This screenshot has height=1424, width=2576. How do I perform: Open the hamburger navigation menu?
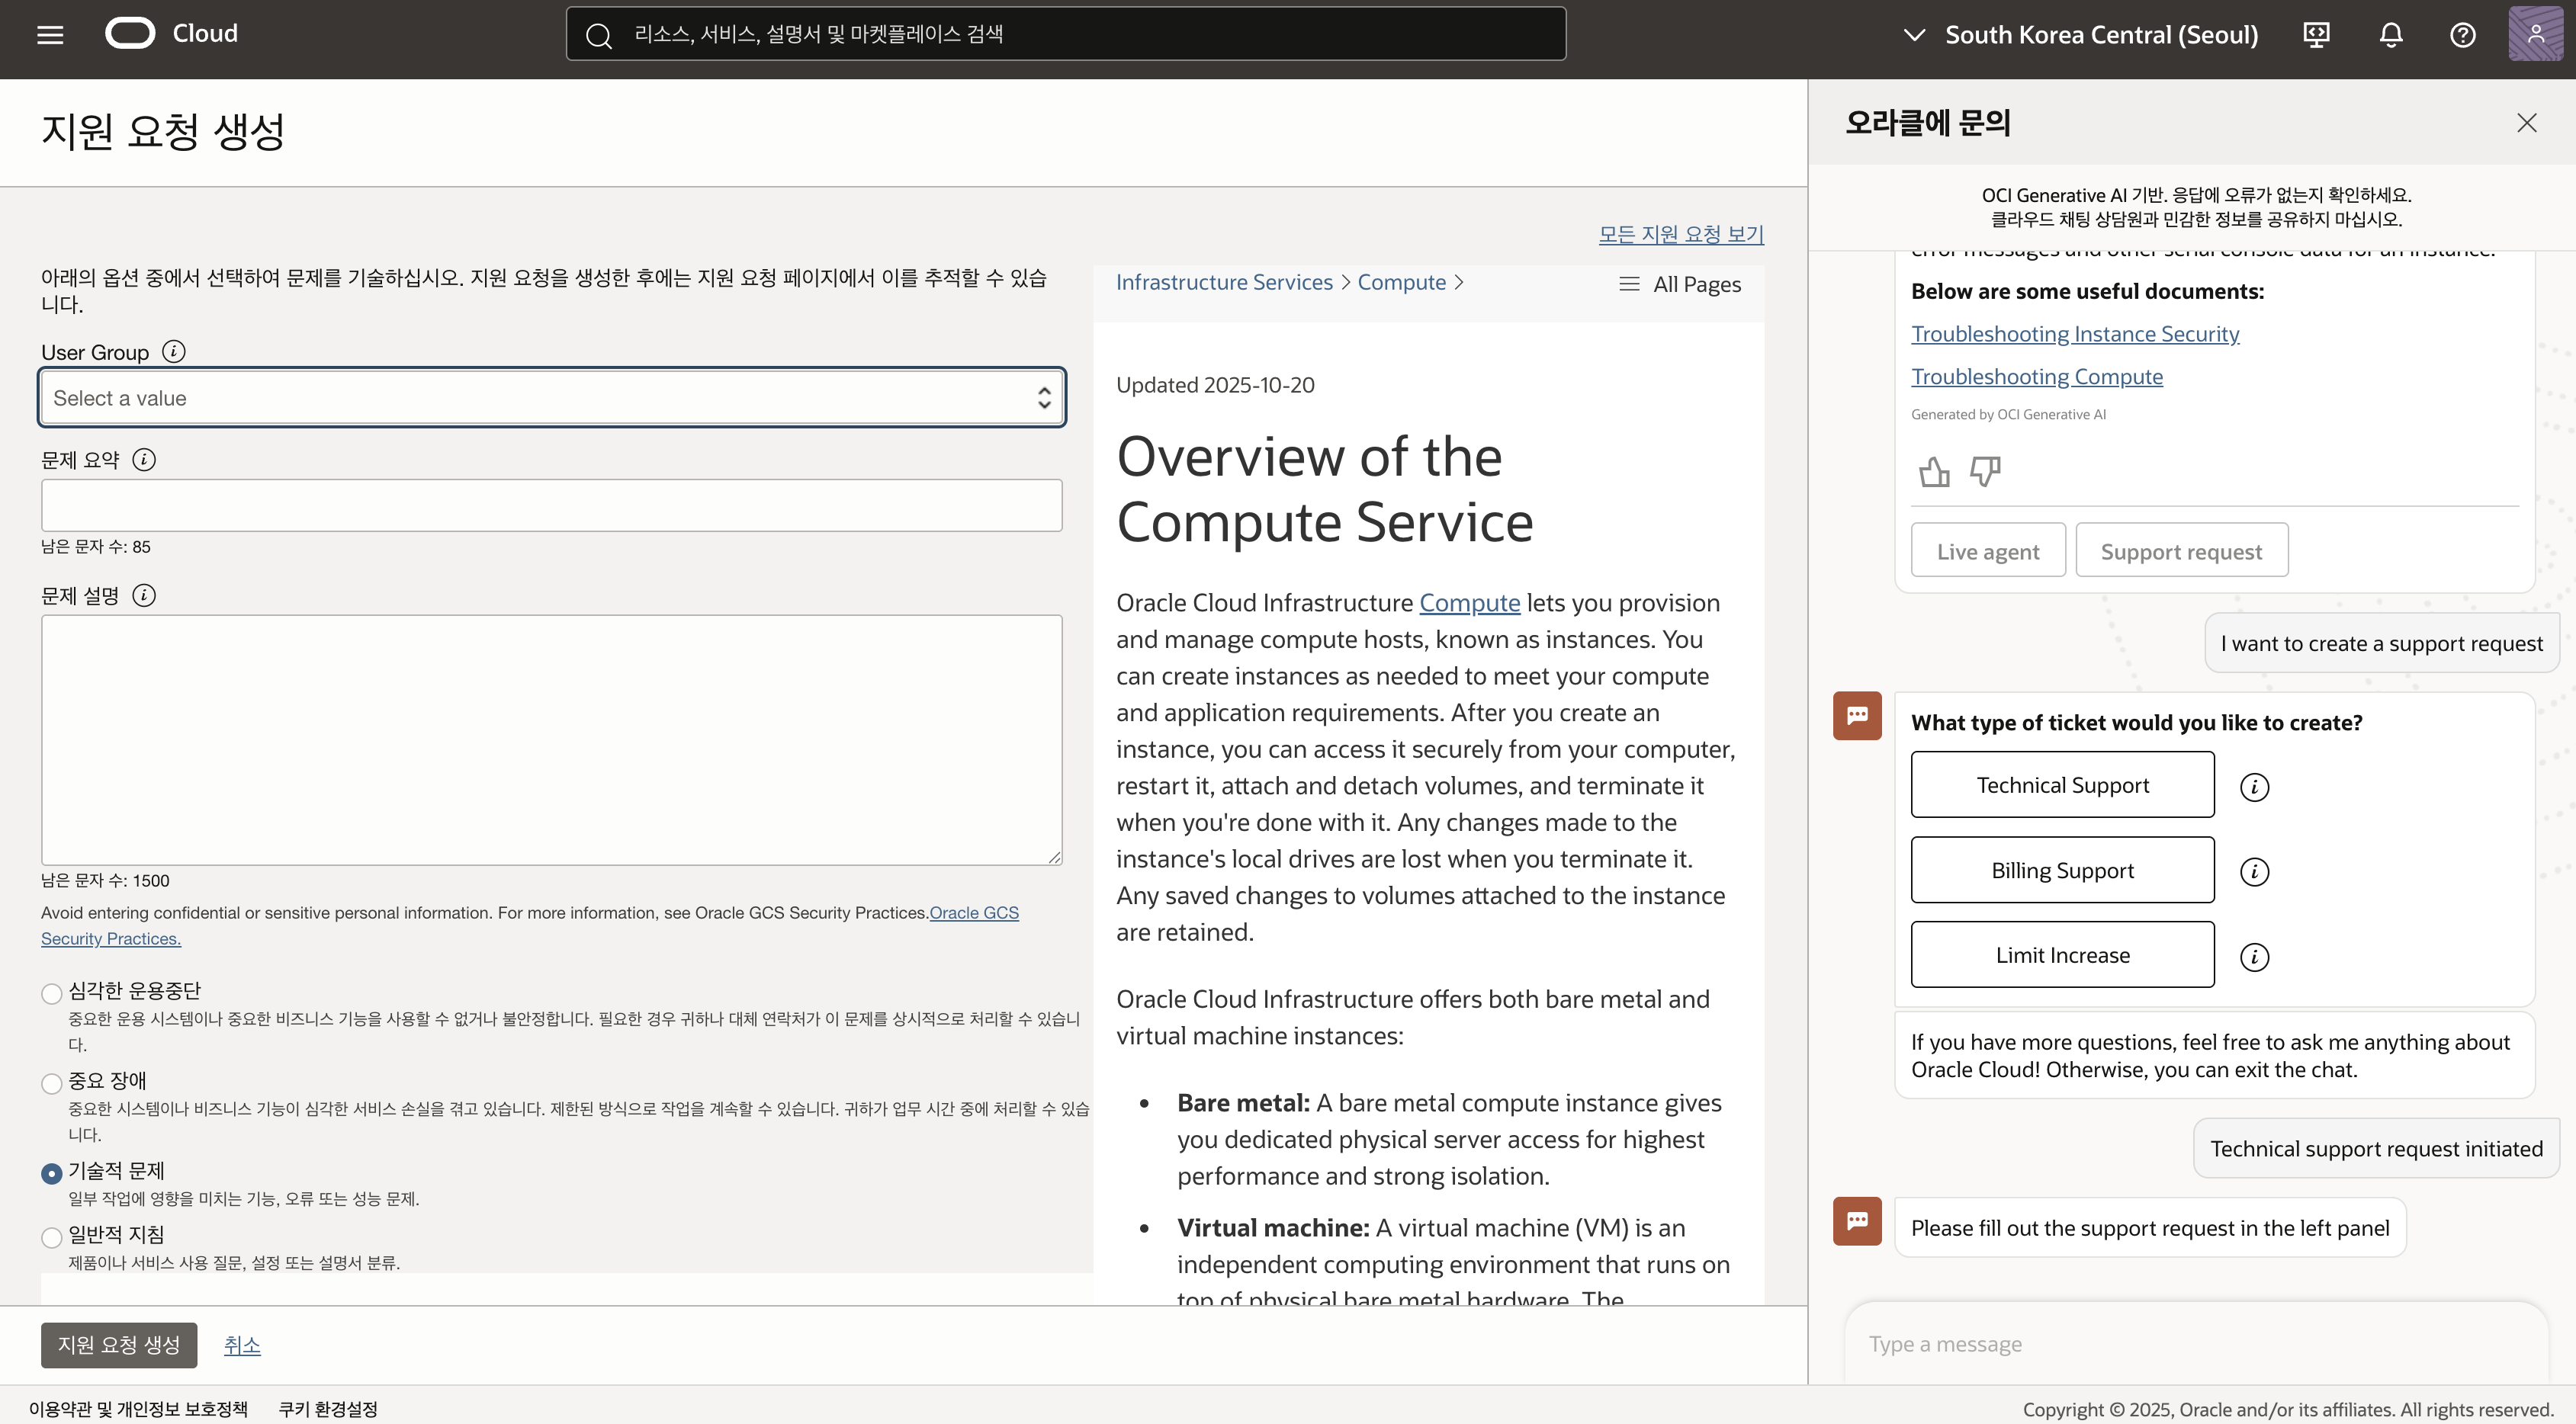50,35
